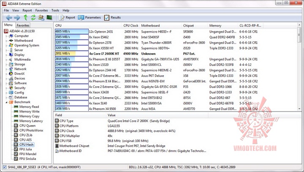
Task: Sort by CPU Clock column header
Action: tap(130, 26)
